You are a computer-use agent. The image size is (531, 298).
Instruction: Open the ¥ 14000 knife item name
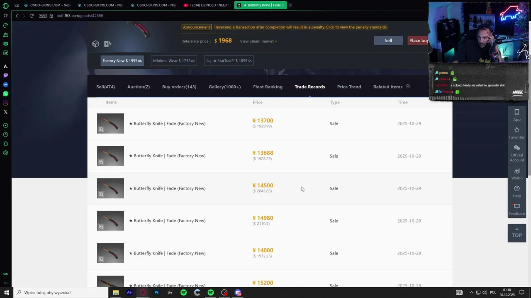coord(167,253)
